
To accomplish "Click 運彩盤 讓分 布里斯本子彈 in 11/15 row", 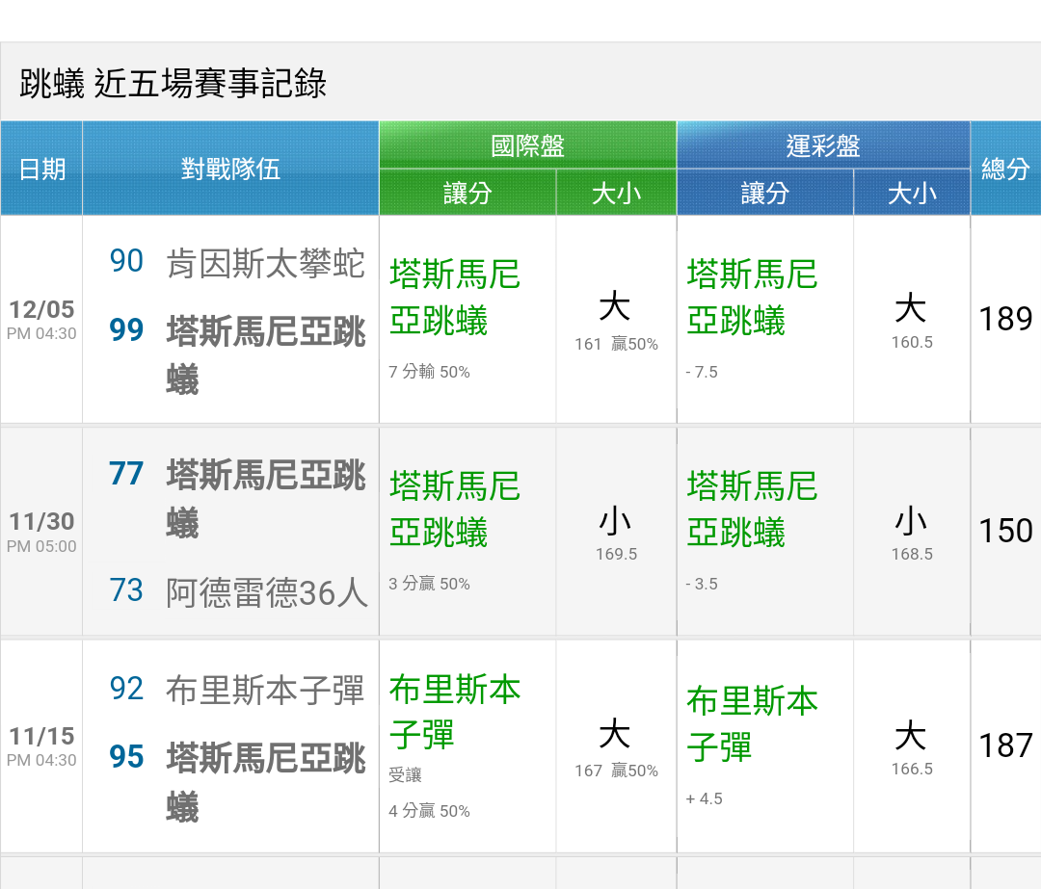I will [752, 724].
